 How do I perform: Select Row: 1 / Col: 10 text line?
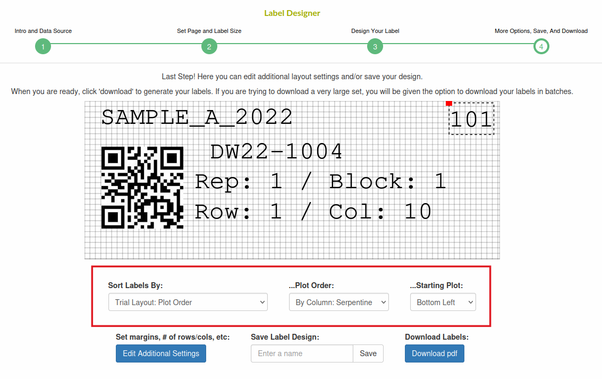coord(313,212)
